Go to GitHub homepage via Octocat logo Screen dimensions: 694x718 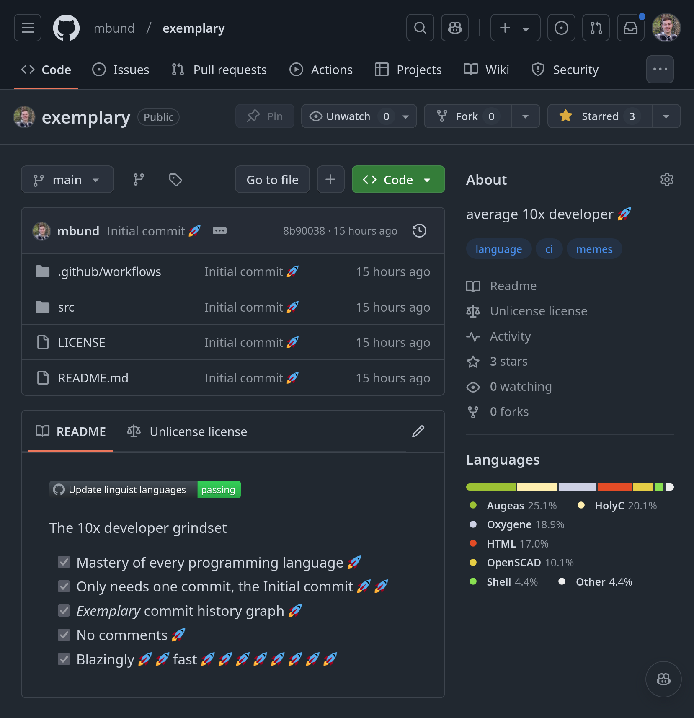click(66, 28)
